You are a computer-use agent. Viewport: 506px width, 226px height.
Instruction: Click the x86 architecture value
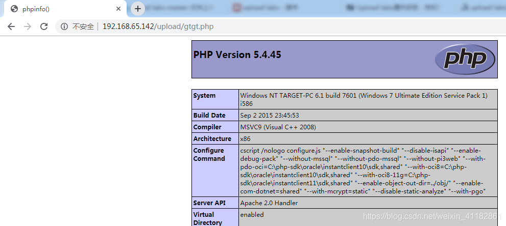tap(245, 139)
